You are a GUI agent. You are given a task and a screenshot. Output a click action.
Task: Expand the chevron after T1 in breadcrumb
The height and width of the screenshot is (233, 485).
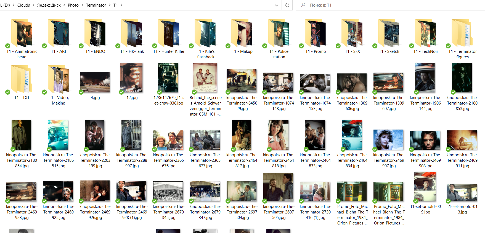121,5
